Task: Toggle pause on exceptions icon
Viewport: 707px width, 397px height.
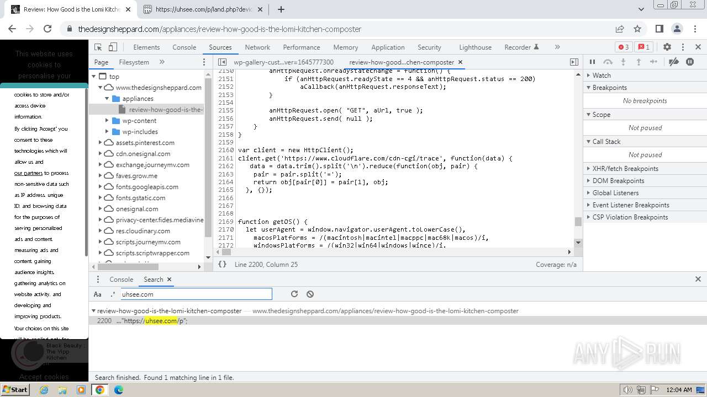Action: [690, 62]
